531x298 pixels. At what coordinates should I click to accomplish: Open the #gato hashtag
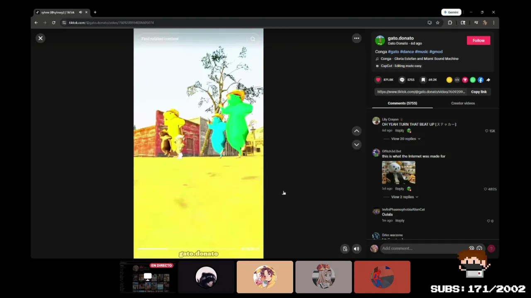coord(393,52)
